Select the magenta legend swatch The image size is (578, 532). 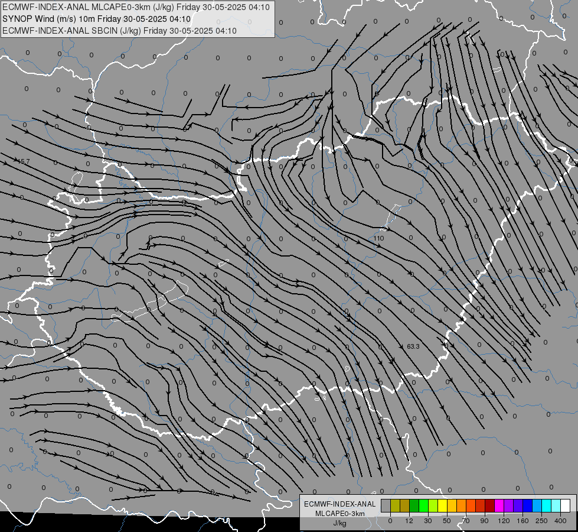(499, 505)
